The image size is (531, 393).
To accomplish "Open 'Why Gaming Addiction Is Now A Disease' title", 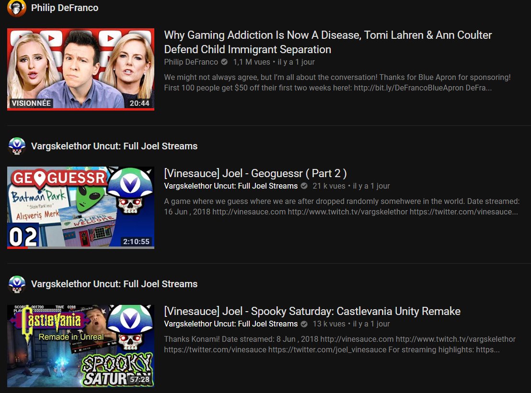I will (x=327, y=42).
